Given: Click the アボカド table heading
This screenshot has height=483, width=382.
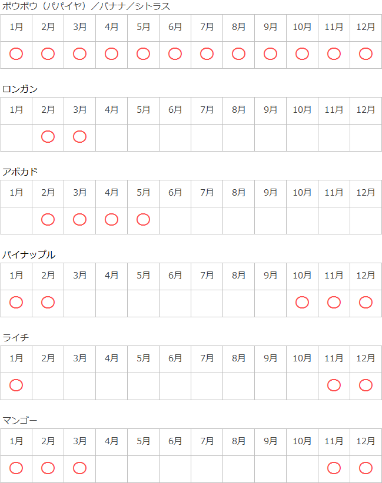Looking at the screenshot, I should tap(20, 172).
